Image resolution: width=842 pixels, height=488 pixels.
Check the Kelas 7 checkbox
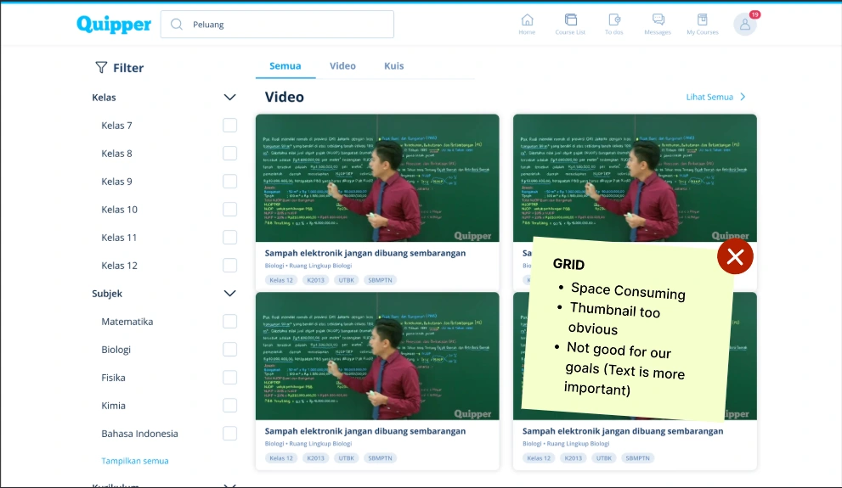tap(230, 125)
